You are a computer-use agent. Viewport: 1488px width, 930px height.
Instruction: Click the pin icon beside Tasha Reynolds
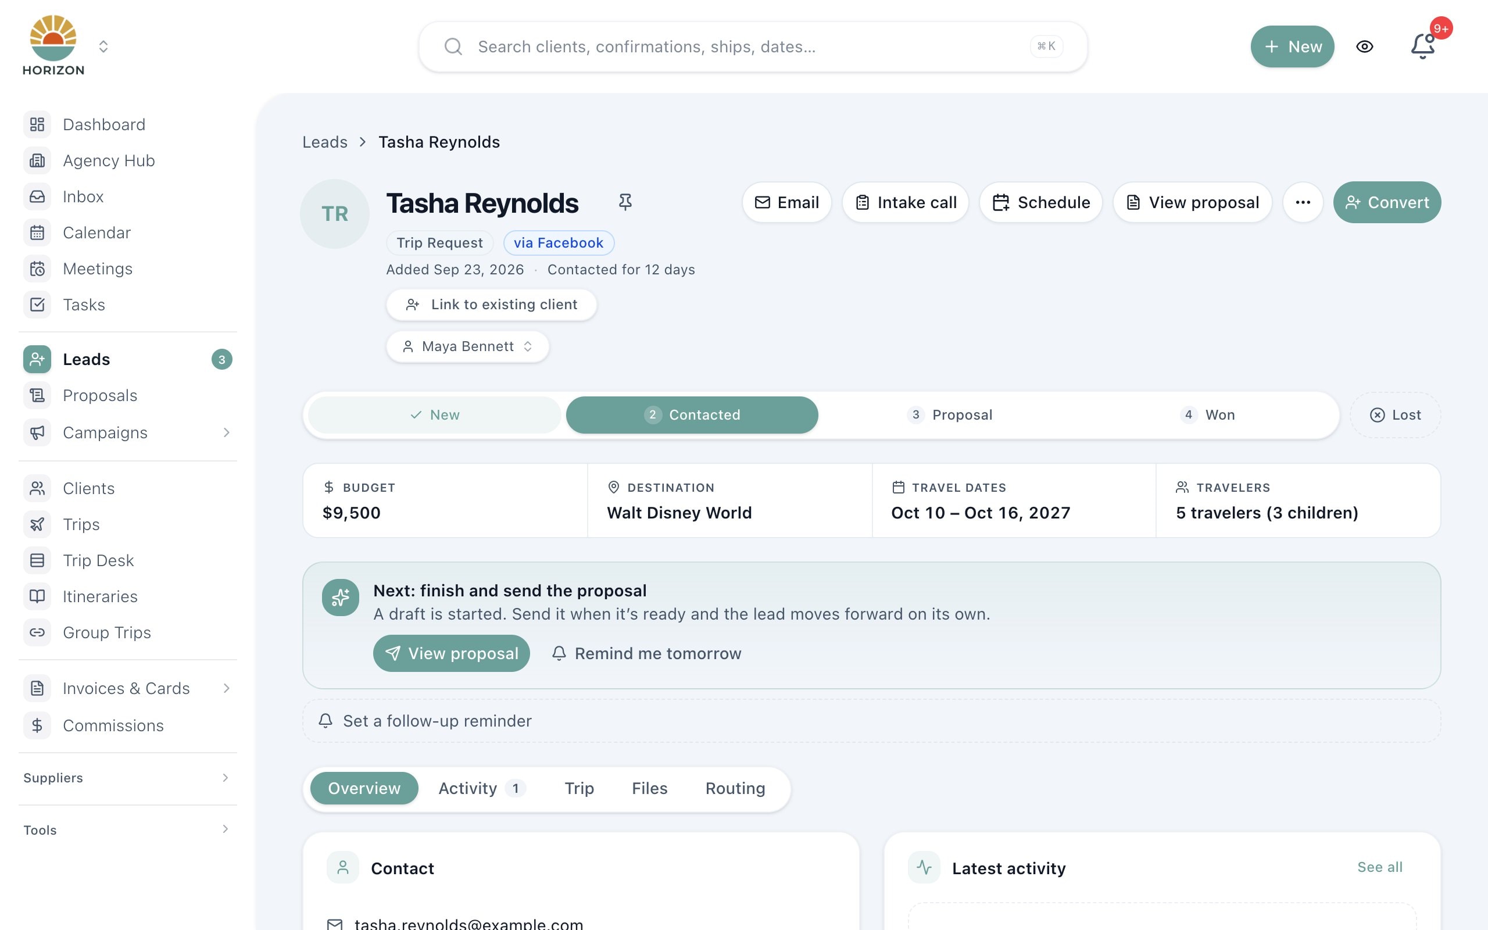click(x=625, y=202)
